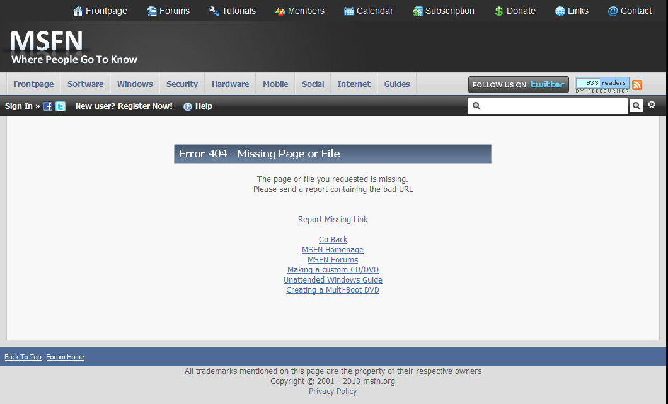
Task: Select the Security category tab
Action: (x=182, y=84)
